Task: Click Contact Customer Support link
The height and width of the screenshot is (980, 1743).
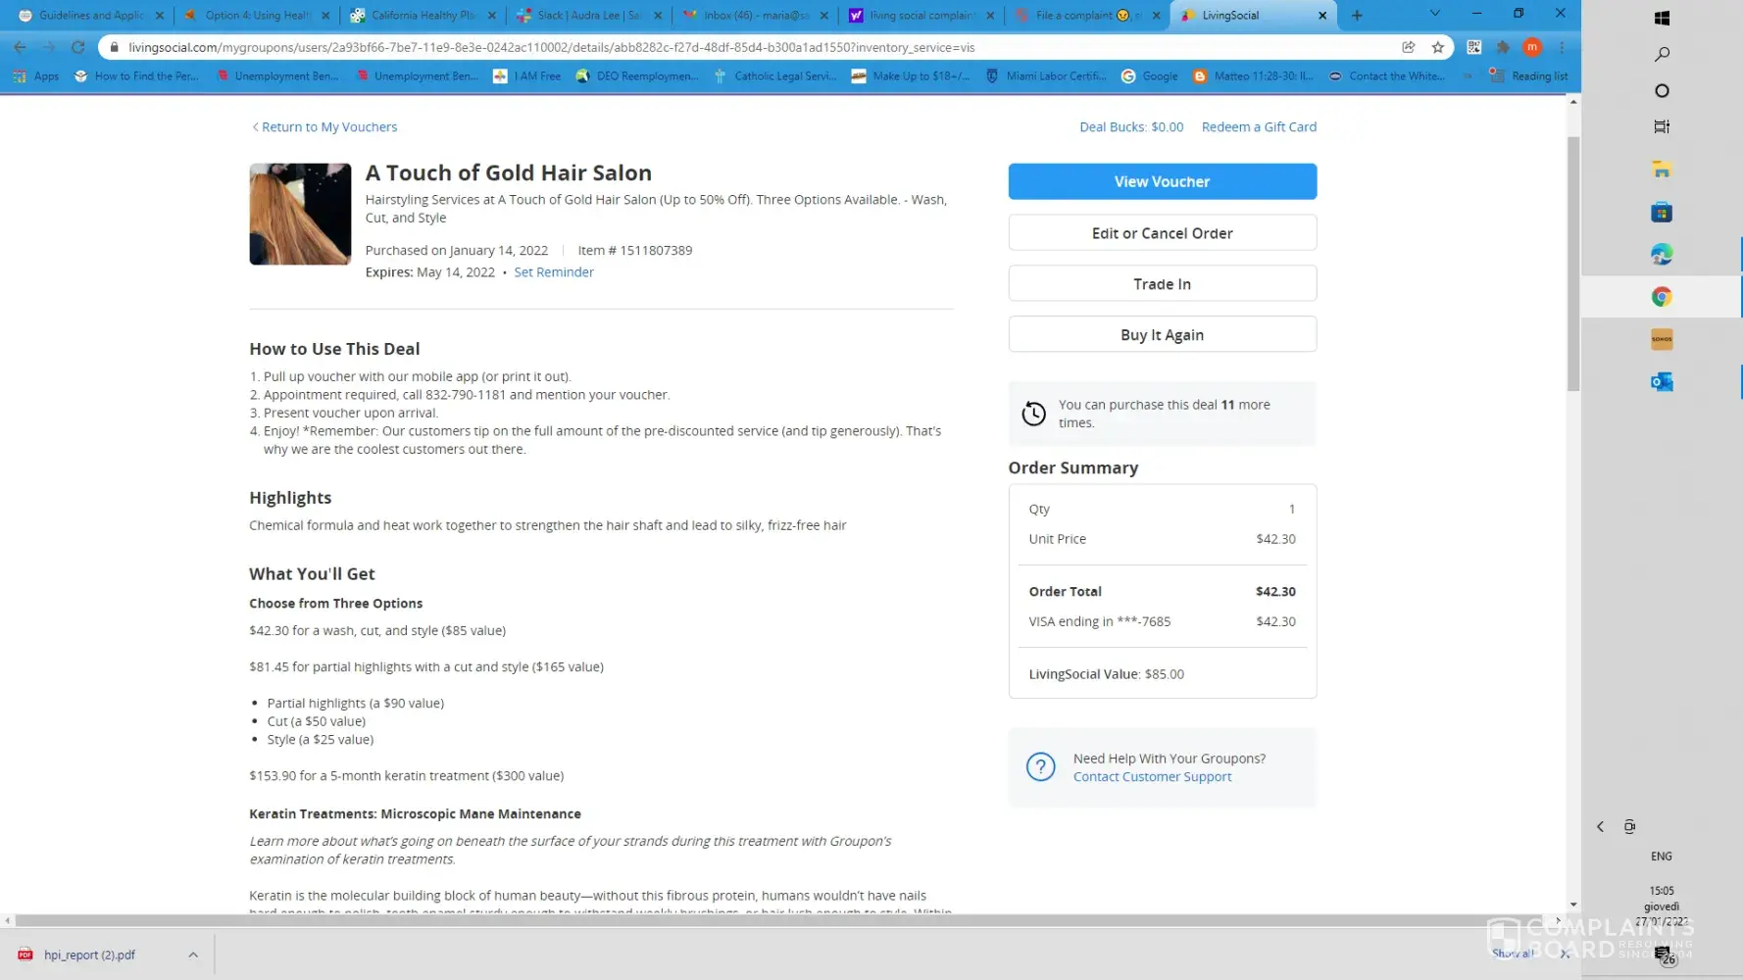Action: pyautogui.click(x=1152, y=777)
